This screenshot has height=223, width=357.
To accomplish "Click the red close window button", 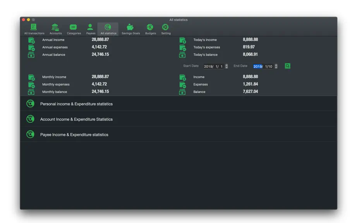I will [x=24, y=20].
